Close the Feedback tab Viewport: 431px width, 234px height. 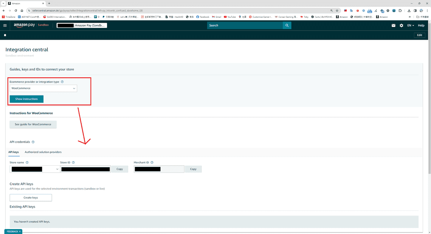(x=20, y=231)
